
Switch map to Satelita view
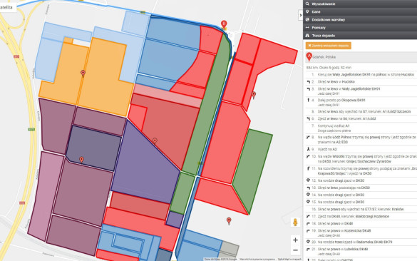pyautogui.click(x=6, y=7)
